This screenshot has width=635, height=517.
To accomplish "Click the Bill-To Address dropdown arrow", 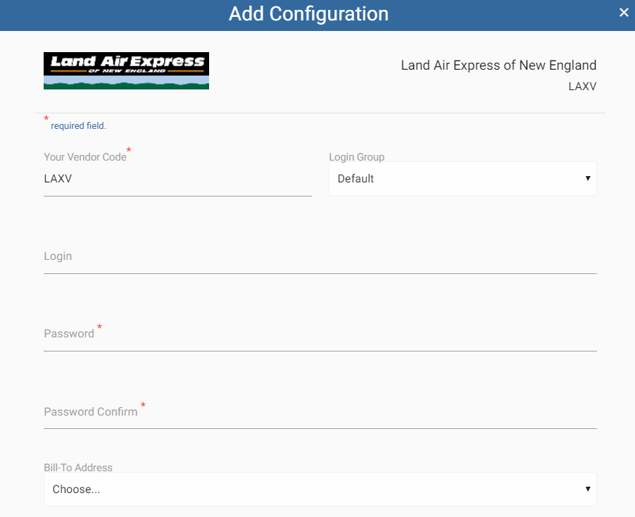I will coord(587,489).
